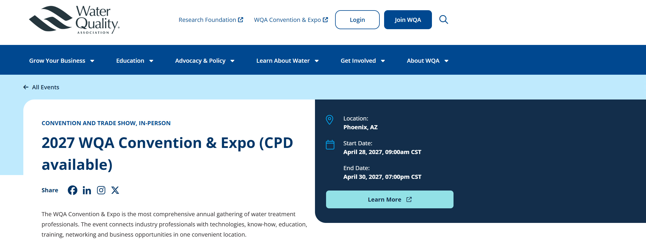The width and height of the screenshot is (646, 248).
Task: Expand the About WQA dropdown arrow
Action: point(447,61)
